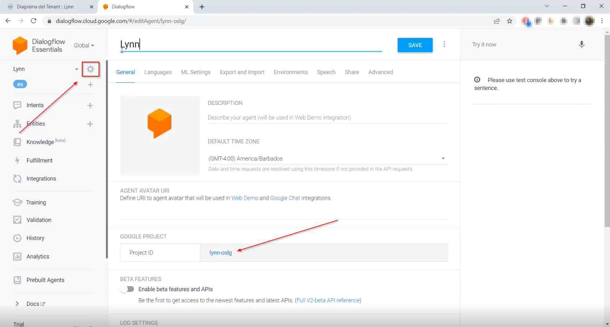Switch to the Speech tab
Image resolution: width=610 pixels, height=327 pixels.
click(x=326, y=72)
